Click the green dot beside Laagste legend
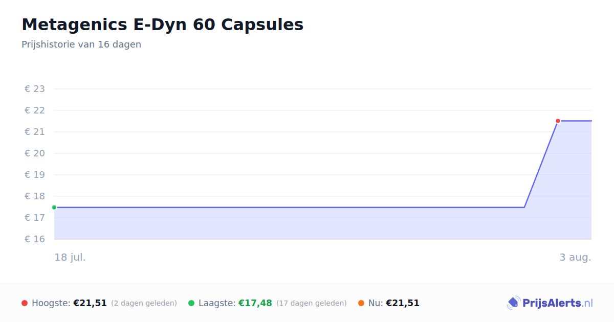614x322 pixels. (191, 303)
